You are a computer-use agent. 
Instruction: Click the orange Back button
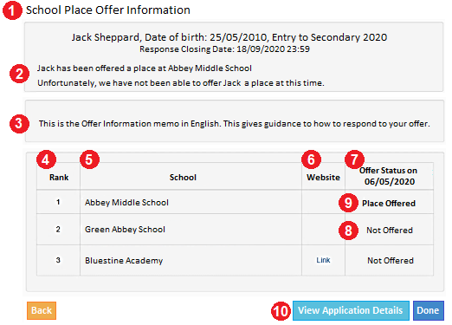(42, 310)
